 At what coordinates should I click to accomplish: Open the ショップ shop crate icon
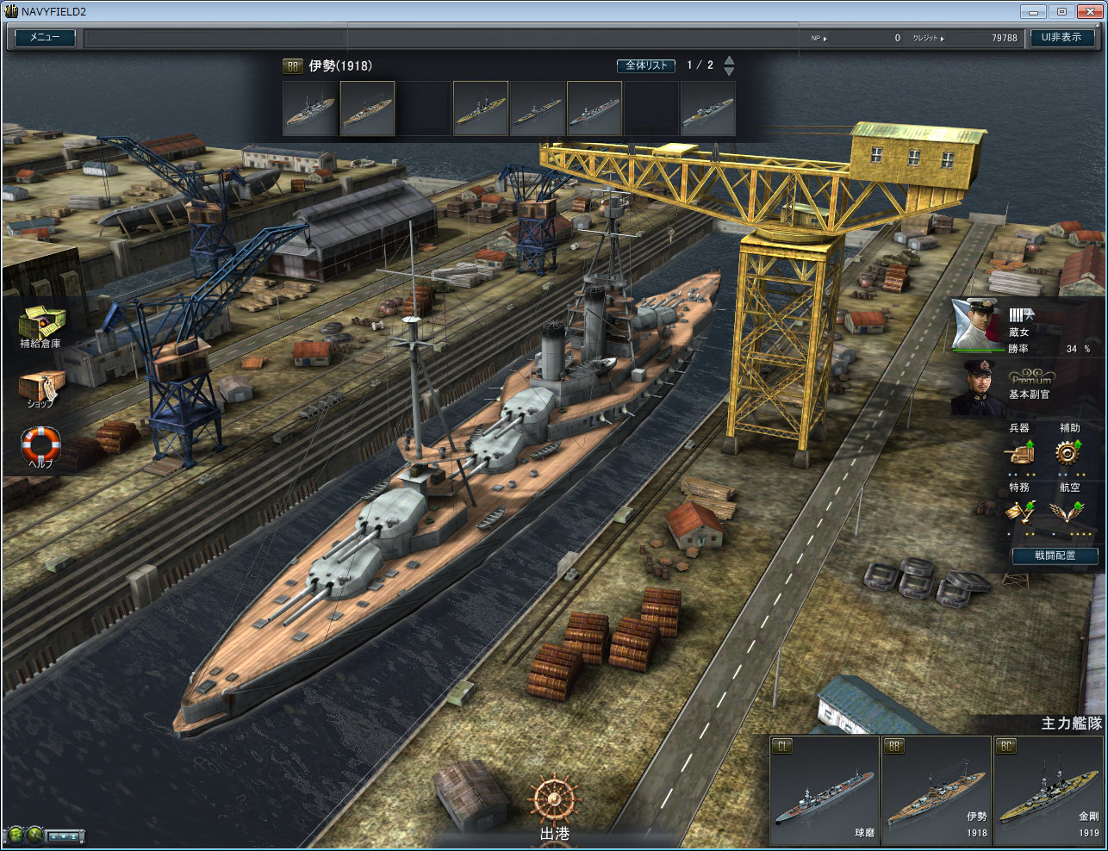(x=40, y=387)
